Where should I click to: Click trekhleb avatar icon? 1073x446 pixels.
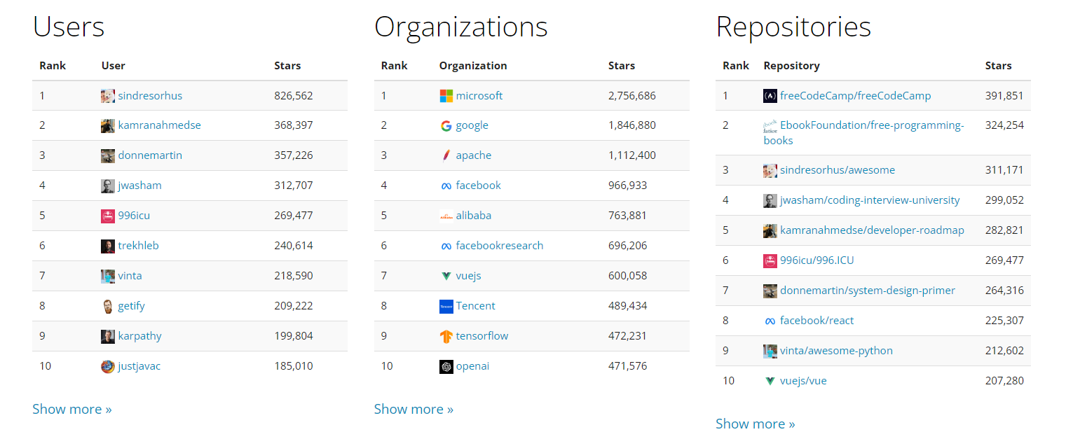click(108, 246)
